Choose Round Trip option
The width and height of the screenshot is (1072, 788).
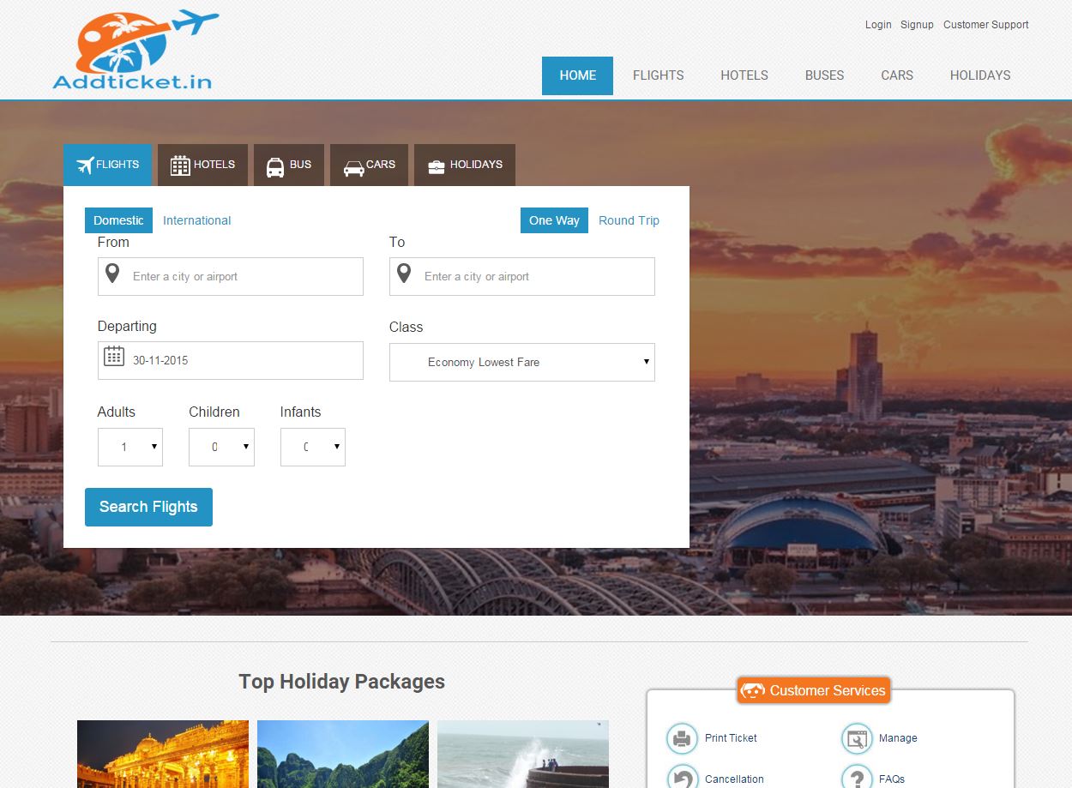(x=629, y=220)
